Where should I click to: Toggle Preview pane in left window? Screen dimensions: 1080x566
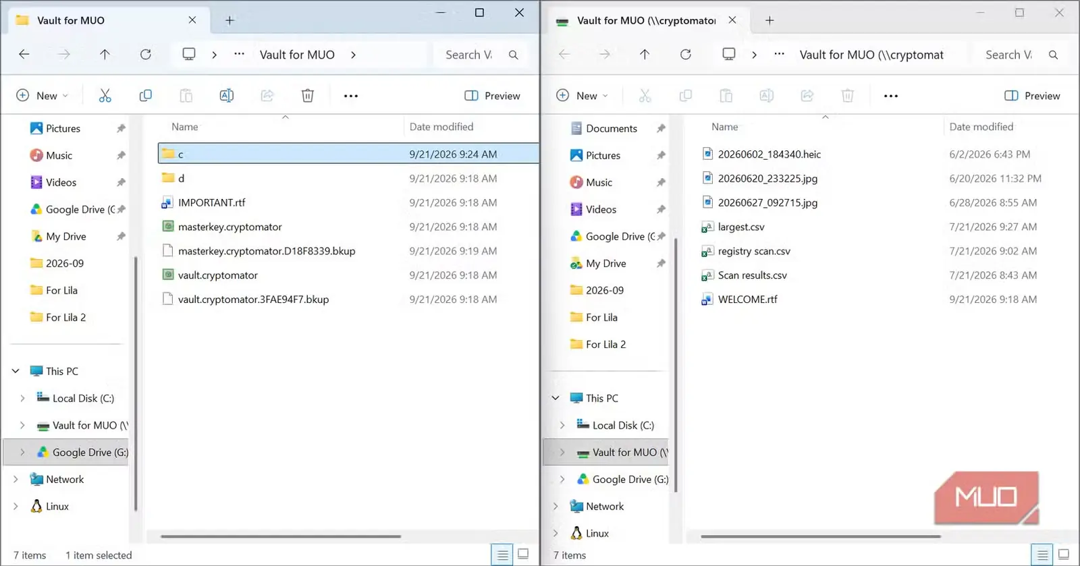(493, 96)
